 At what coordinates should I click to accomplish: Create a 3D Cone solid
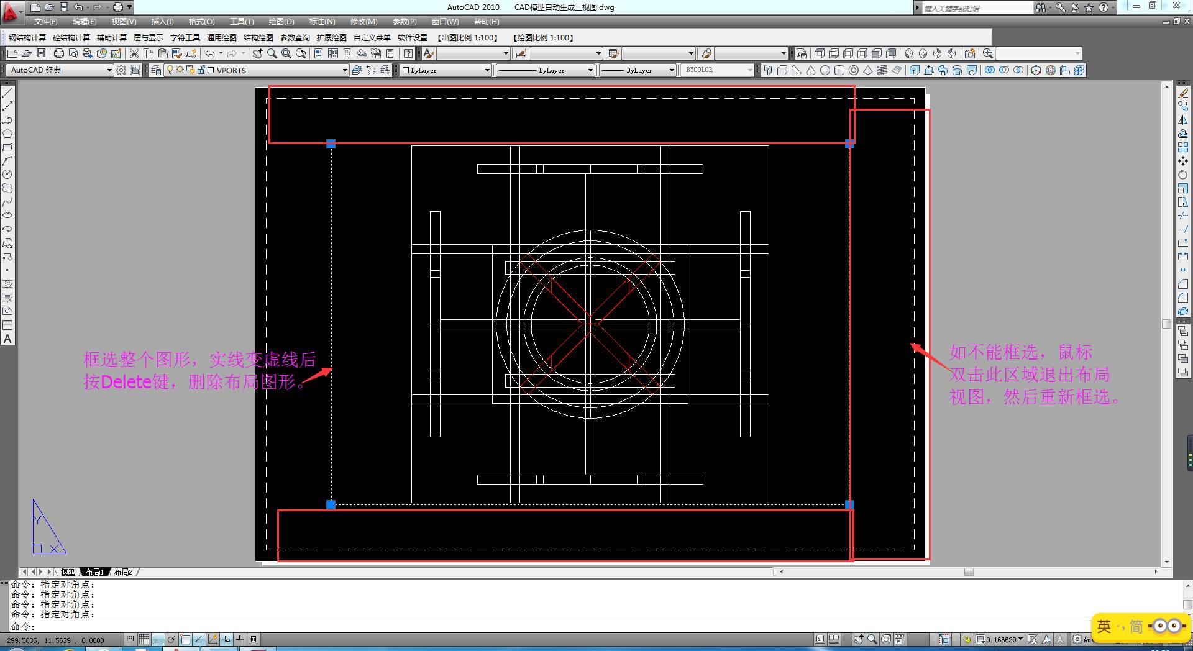tap(811, 70)
